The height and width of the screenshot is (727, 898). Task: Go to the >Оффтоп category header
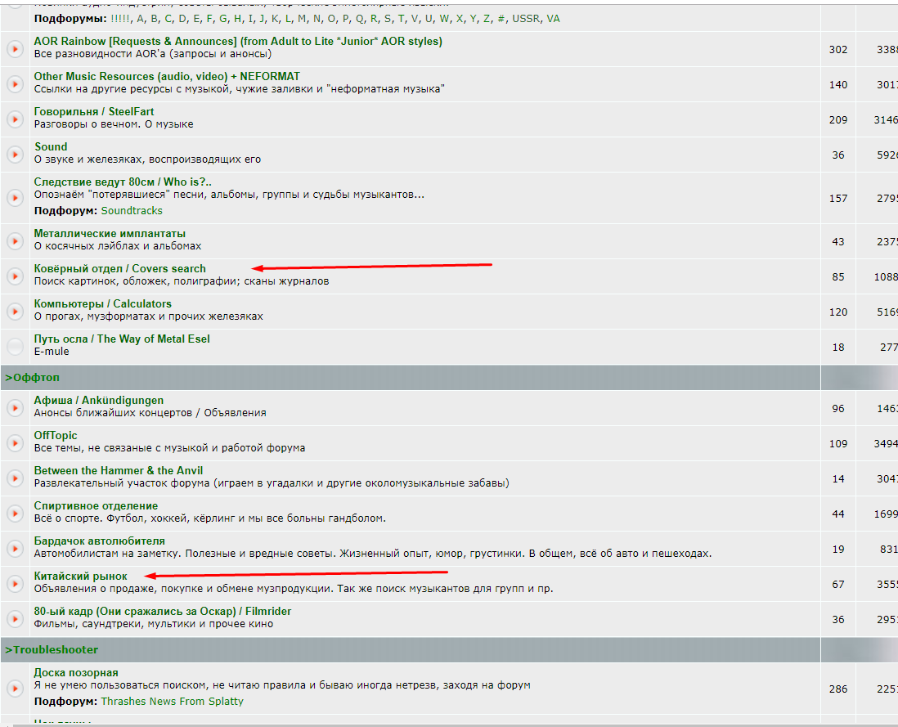[x=32, y=377]
